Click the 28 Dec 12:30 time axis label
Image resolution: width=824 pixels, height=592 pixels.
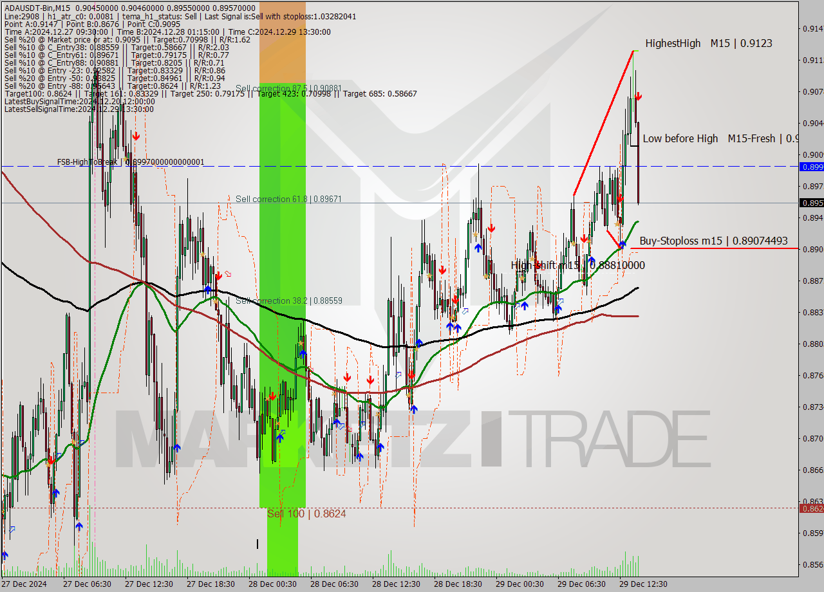click(x=397, y=584)
